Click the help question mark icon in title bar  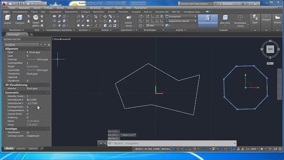256,4
